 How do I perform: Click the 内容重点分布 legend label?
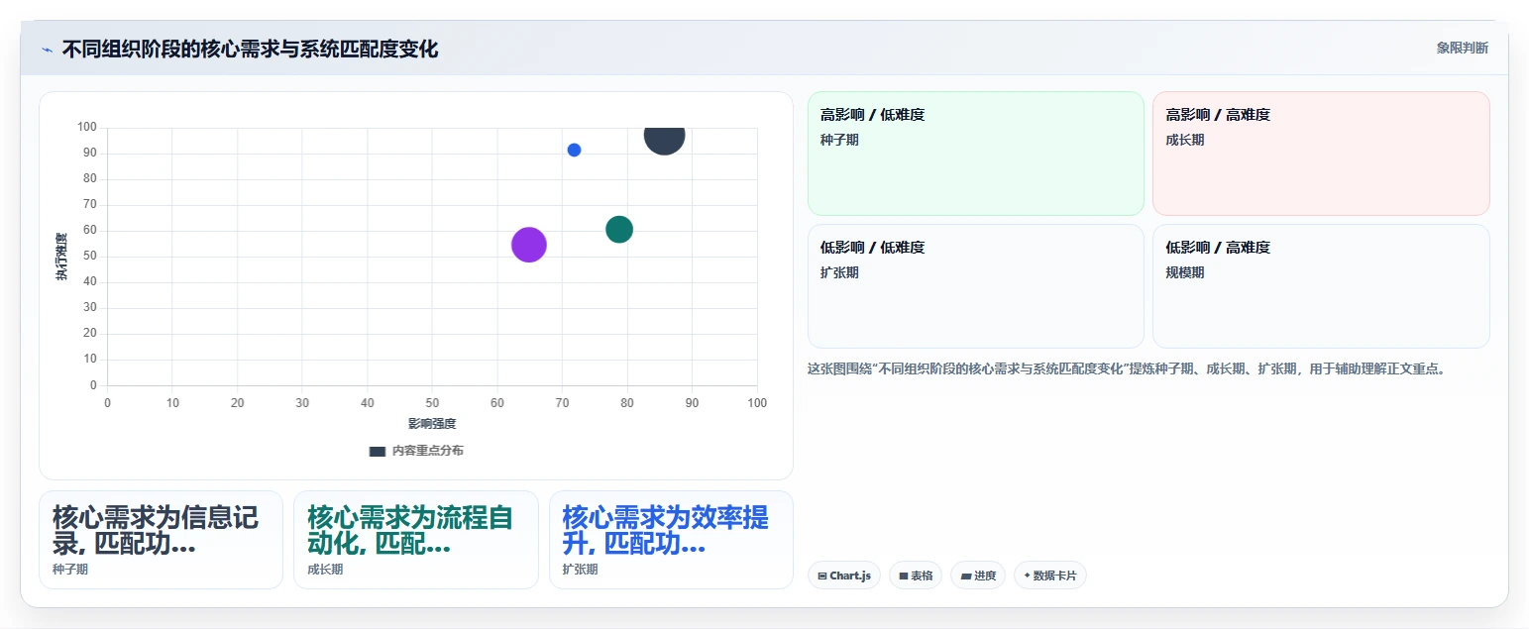[x=427, y=451]
